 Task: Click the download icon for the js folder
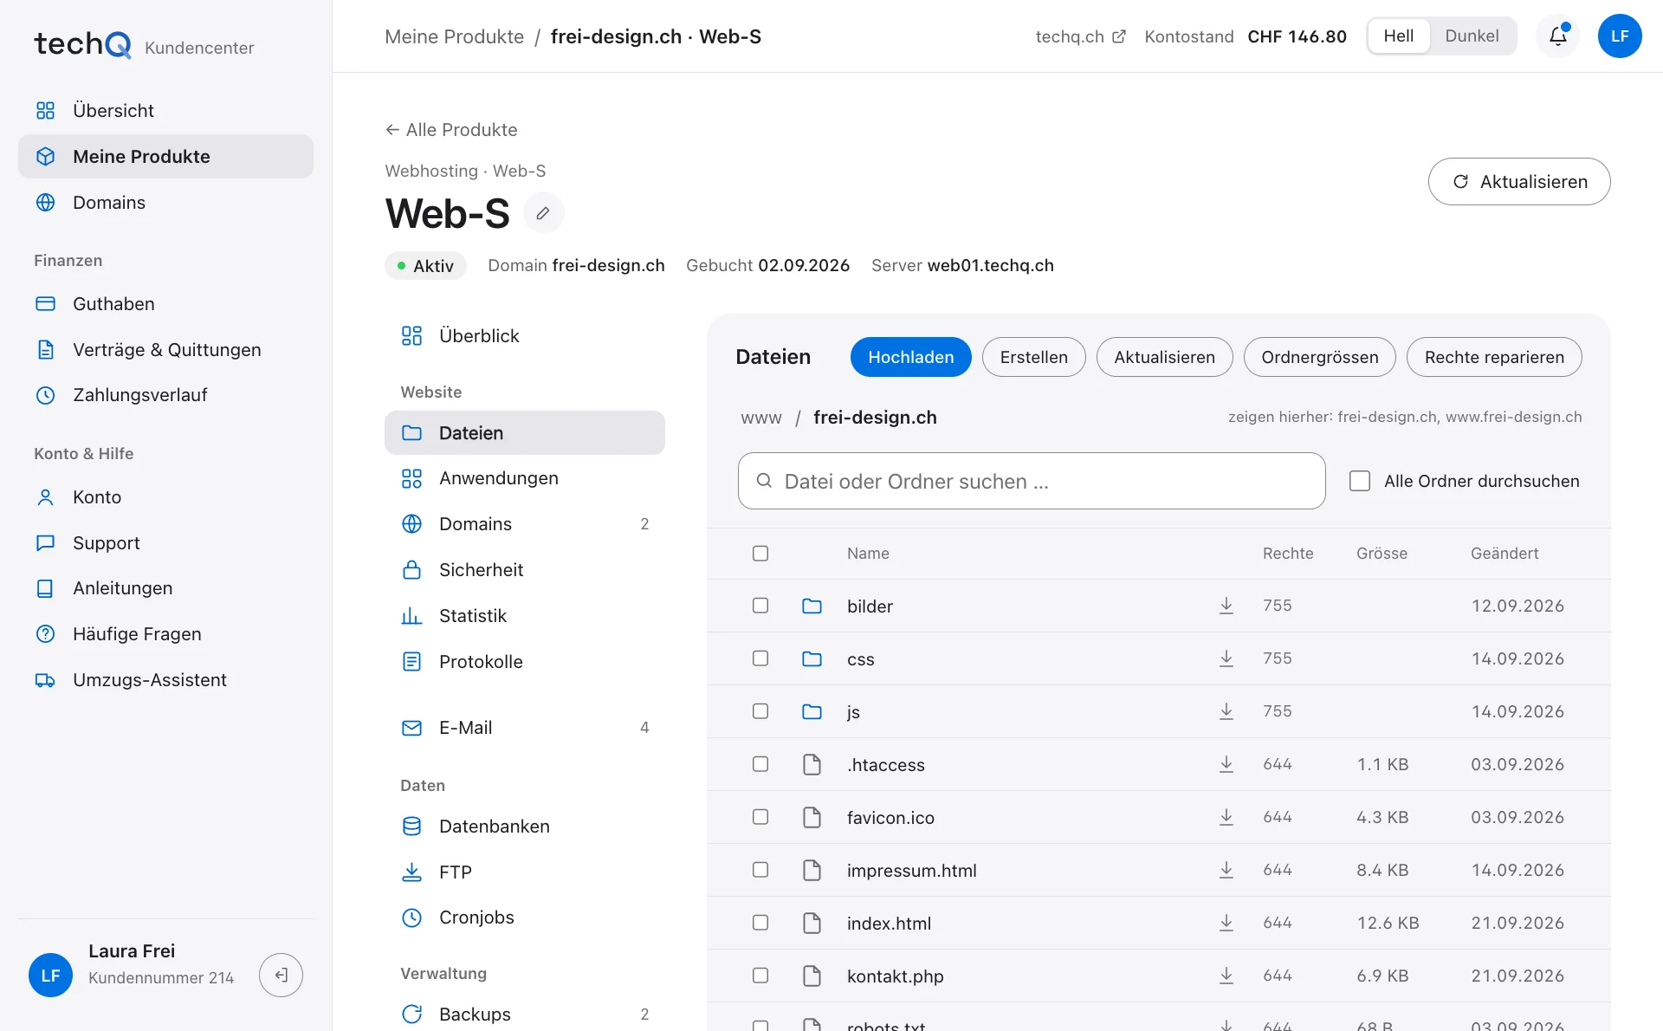pos(1226,711)
